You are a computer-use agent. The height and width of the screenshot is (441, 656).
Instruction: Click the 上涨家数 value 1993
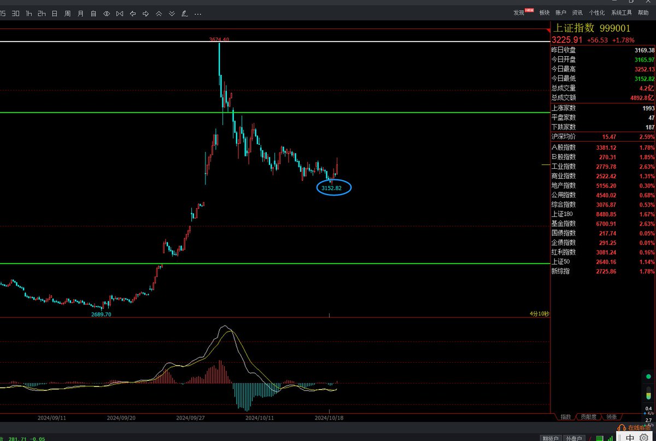[x=647, y=108]
